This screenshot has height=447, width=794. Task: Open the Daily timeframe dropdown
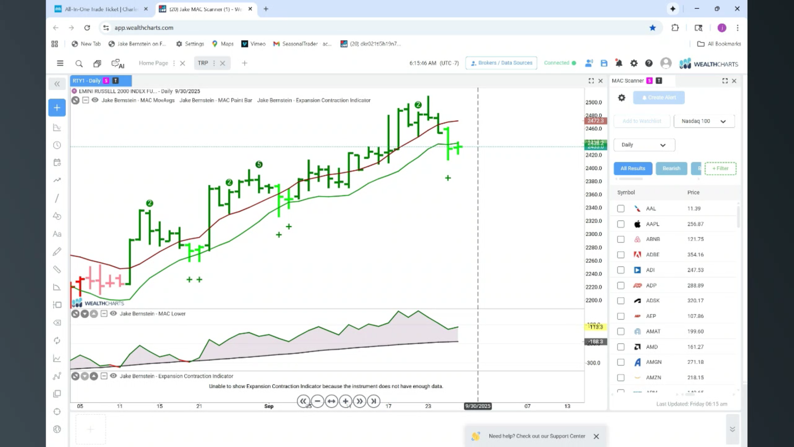pyautogui.click(x=644, y=145)
